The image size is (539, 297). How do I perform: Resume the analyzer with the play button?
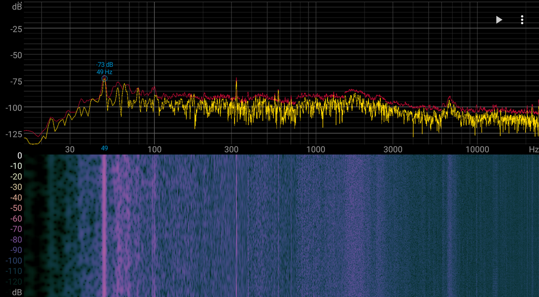(499, 20)
